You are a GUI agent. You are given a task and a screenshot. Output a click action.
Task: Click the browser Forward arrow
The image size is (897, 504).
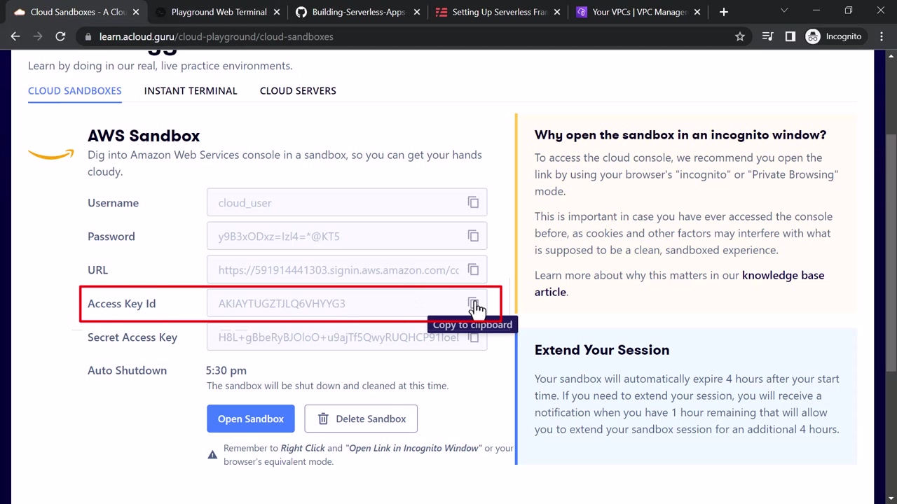tap(38, 36)
